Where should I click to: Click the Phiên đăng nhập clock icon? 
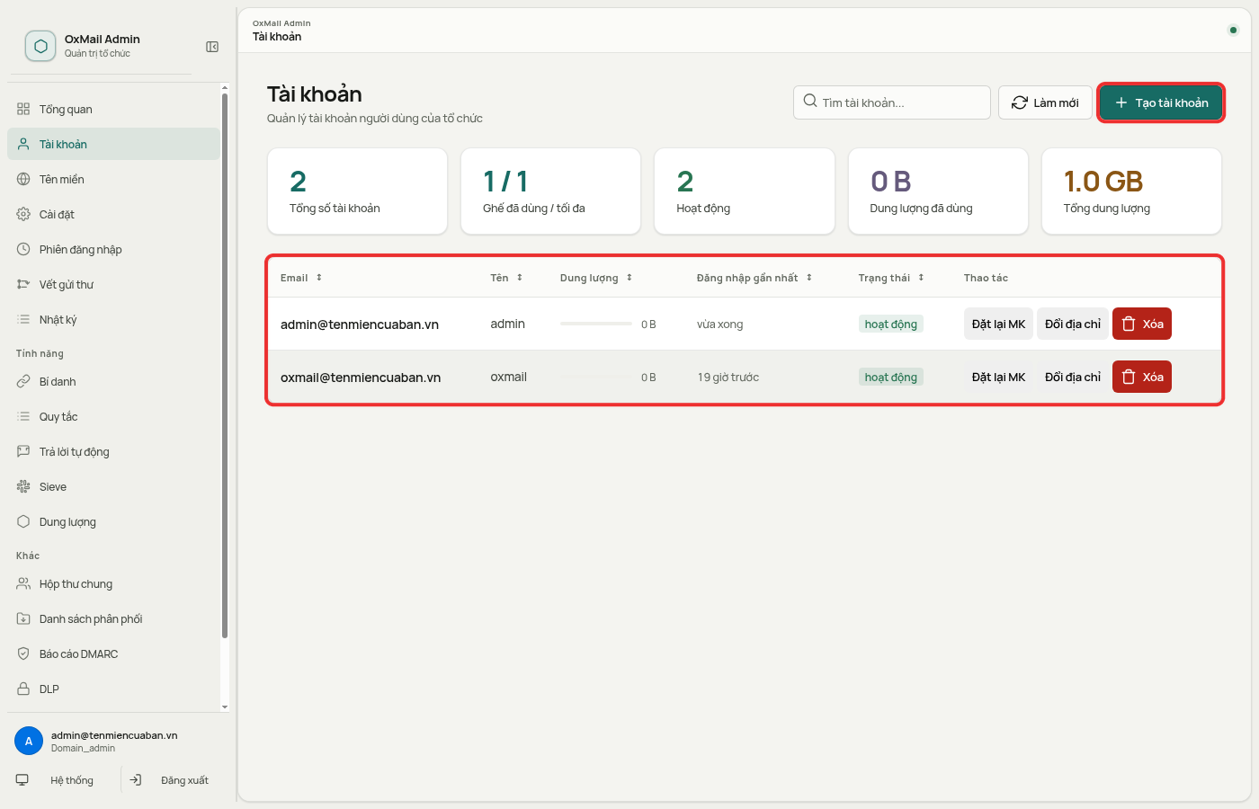23,249
